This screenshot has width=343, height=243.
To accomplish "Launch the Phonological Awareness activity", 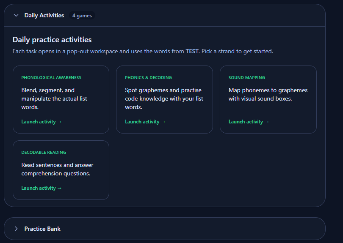I will tap(41, 122).
